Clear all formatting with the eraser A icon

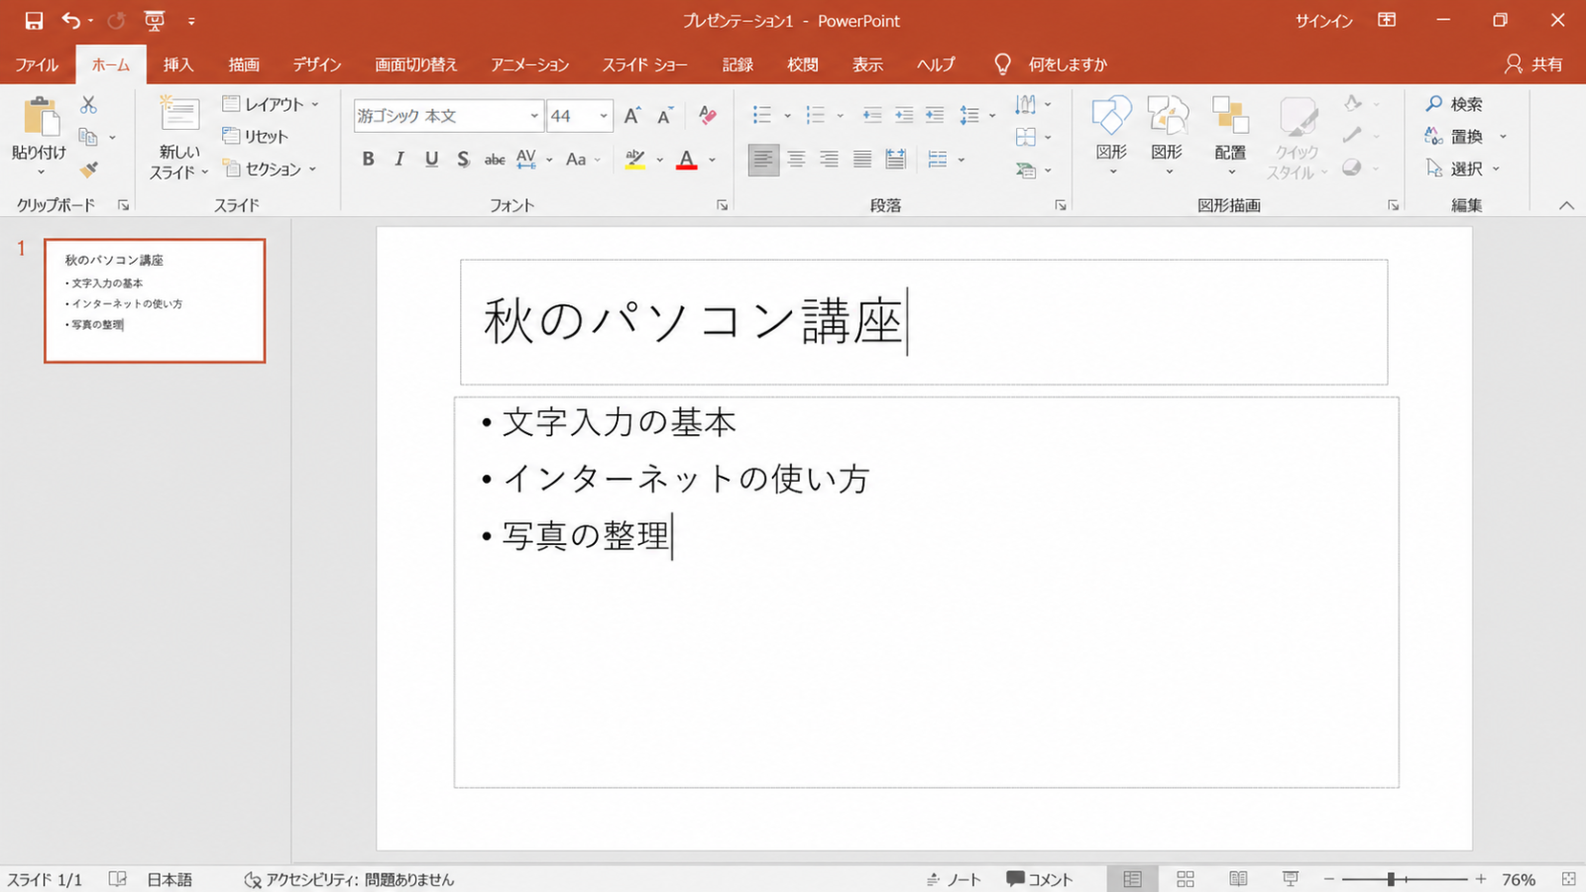[707, 116]
